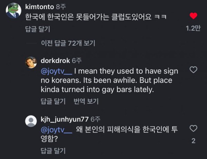Viewport: 207px width, 159px height.
Task: Reply to dorkdrok's comment
Action: pos(53,101)
